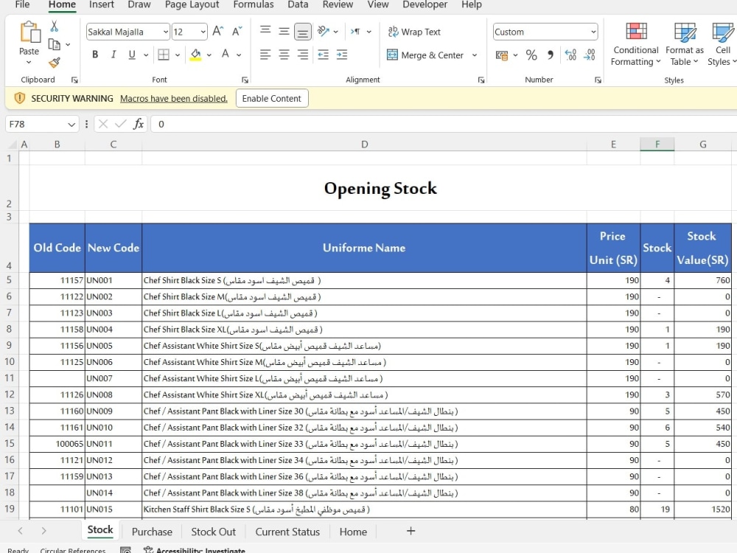Open Alignment dialog launcher
The width and height of the screenshot is (737, 553).
point(481,80)
